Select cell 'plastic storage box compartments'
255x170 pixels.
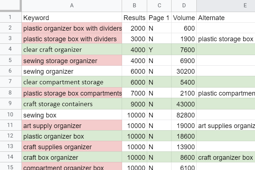pyautogui.click(x=72, y=93)
